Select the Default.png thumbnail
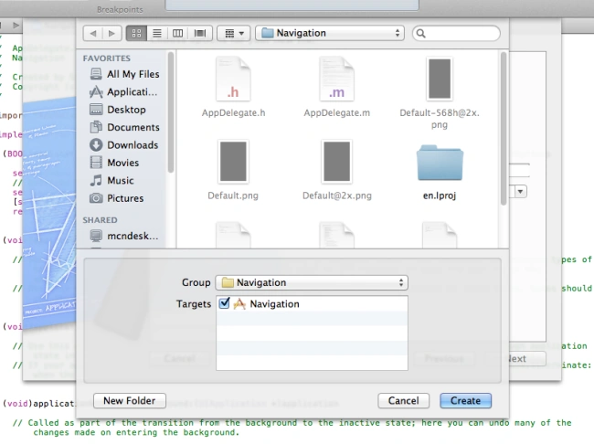 click(x=233, y=162)
